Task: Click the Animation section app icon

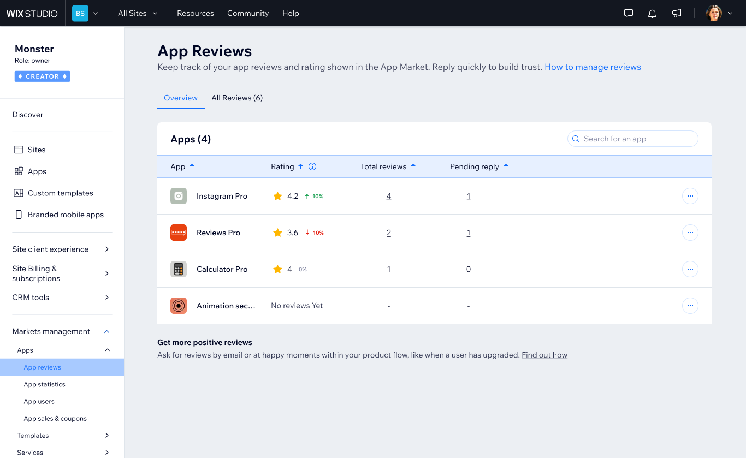Action: pyautogui.click(x=179, y=306)
